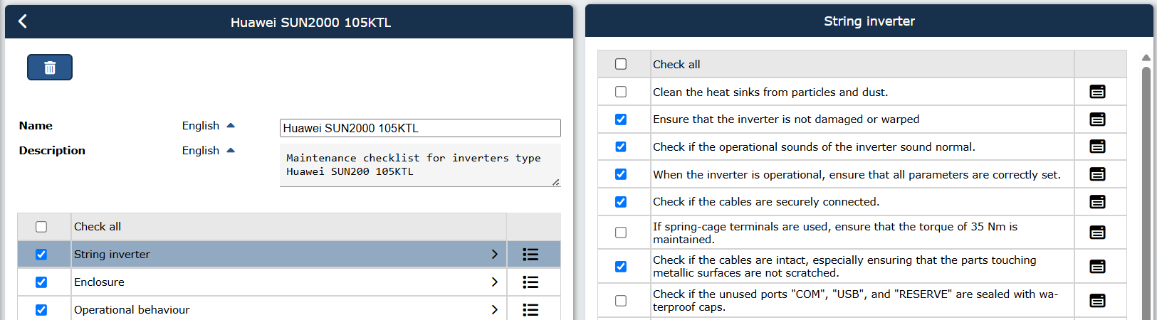Image resolution: width=1157 pixels, height=320 pixels.
Task: Click the String inverter panel scrollbar
Action: (x=1146, y=192)
